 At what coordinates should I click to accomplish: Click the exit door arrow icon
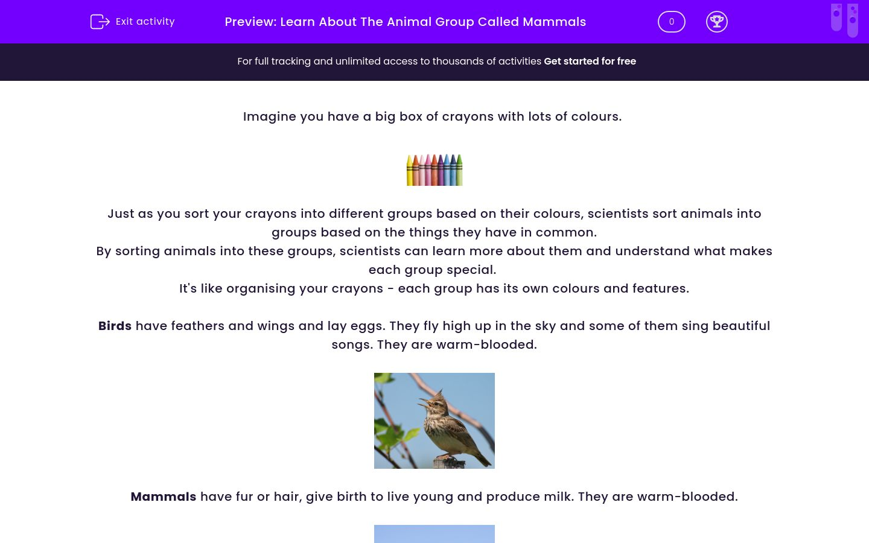(100, 22)
